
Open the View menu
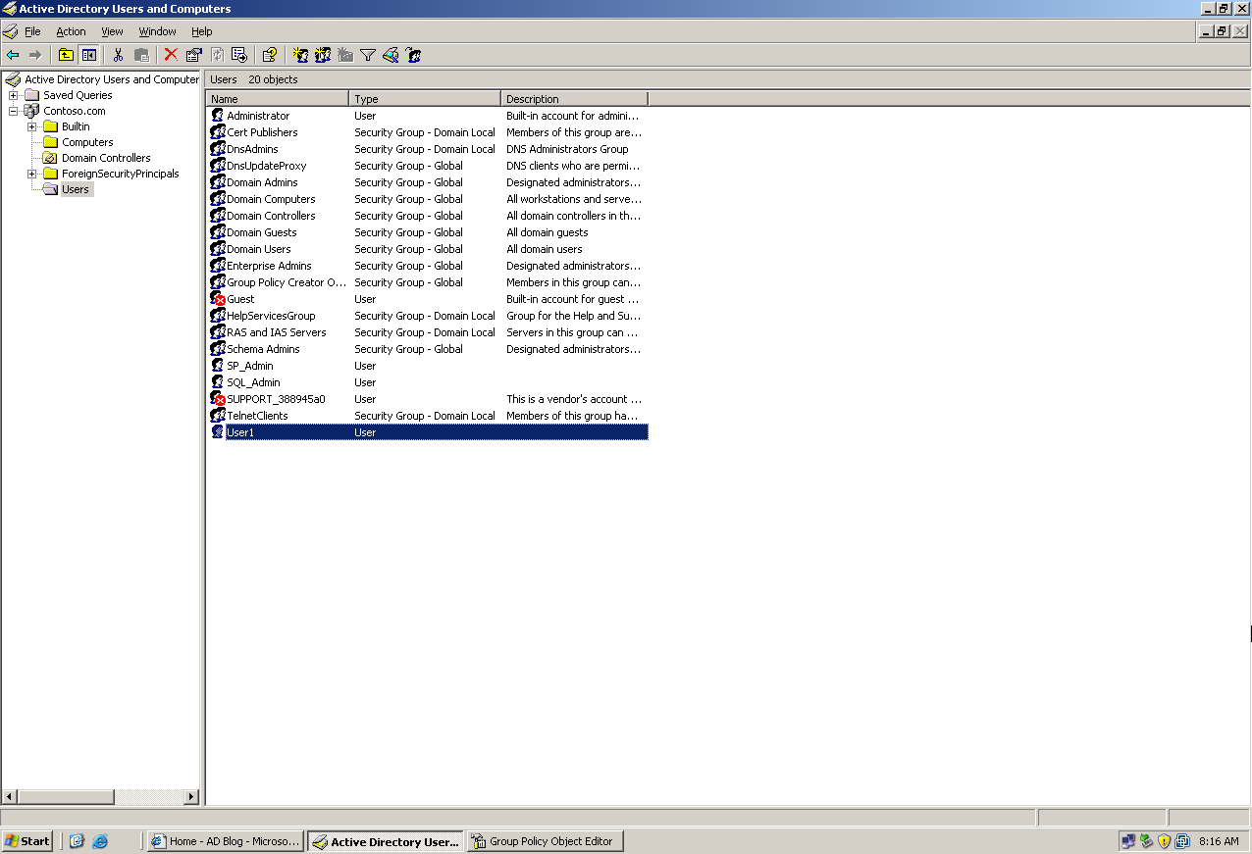click(112, 31)
